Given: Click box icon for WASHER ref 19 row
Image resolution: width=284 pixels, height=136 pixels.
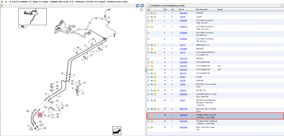Looking at the screenshot, I should click(155, 94).
